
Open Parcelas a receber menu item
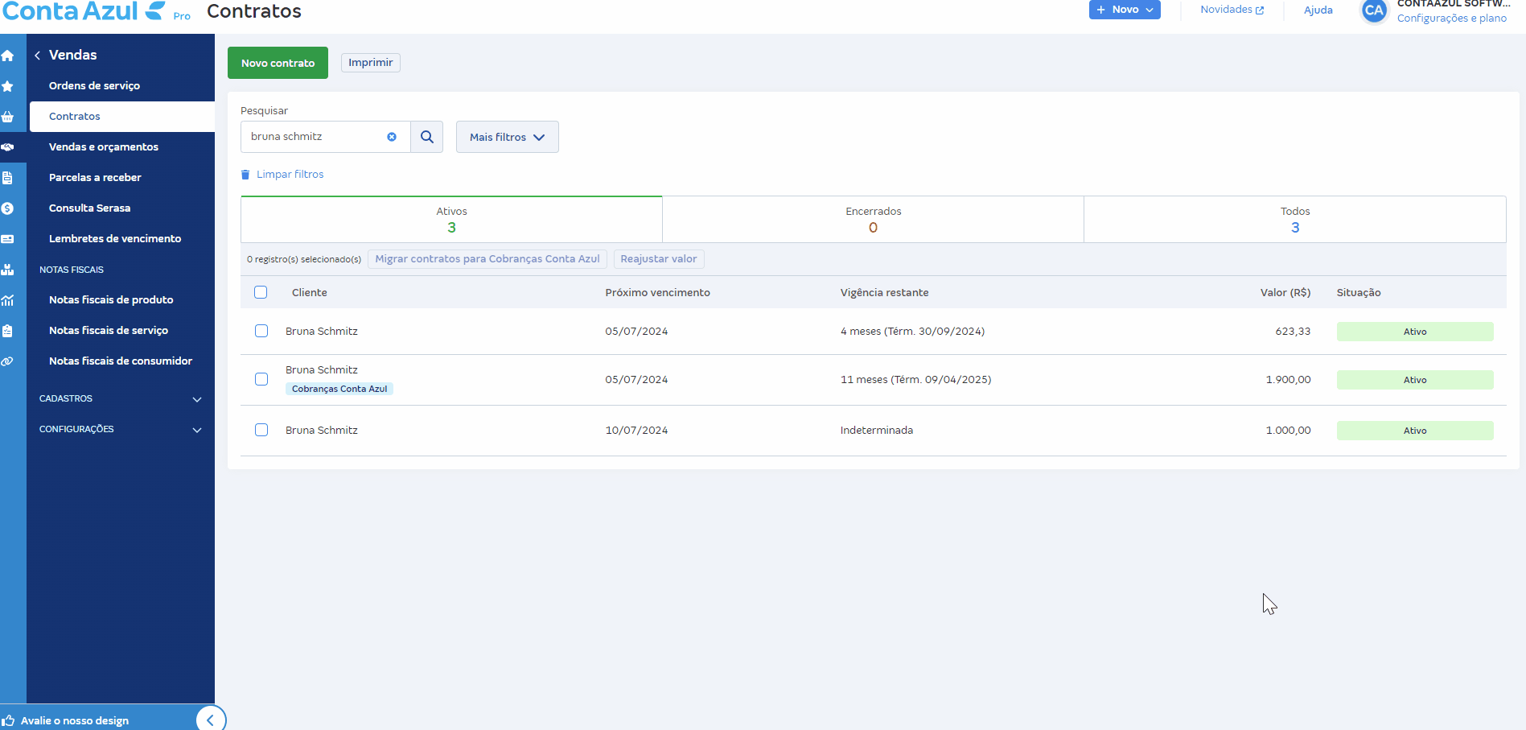(x=95, y=178)
